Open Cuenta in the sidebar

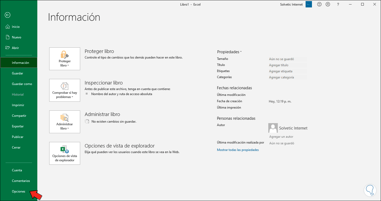[19, 170]
